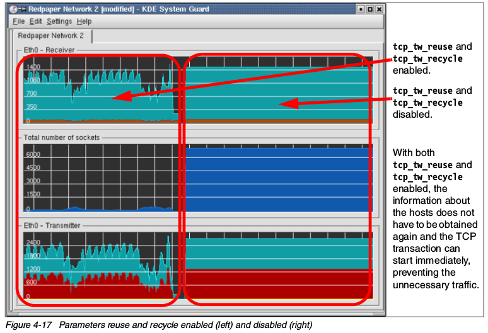Maximize the KDE System Guard window
488x333 pixels.
click(x=369, y=9)
